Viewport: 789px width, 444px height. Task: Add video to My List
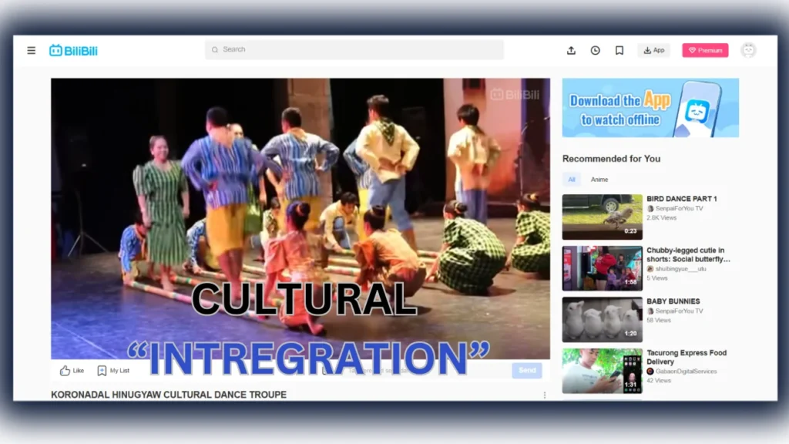click(x=113, y=371)
